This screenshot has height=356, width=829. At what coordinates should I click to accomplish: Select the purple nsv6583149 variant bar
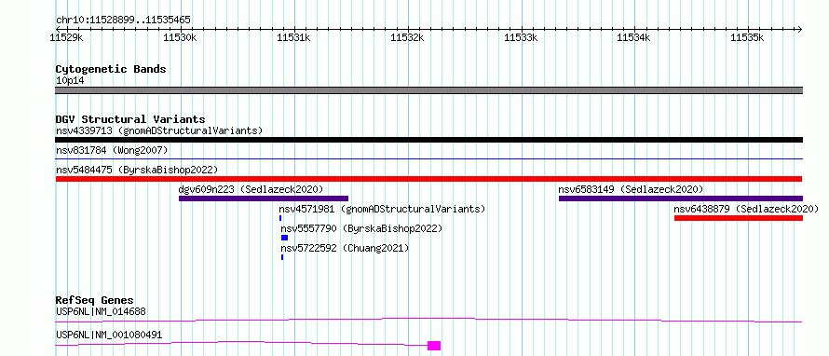pyautogui.click(x=681, y=199)
